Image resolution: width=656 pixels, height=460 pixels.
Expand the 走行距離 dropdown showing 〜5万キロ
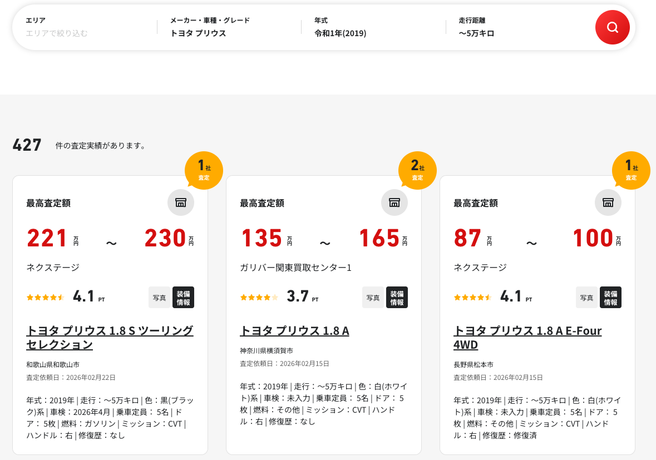(517, 27)
